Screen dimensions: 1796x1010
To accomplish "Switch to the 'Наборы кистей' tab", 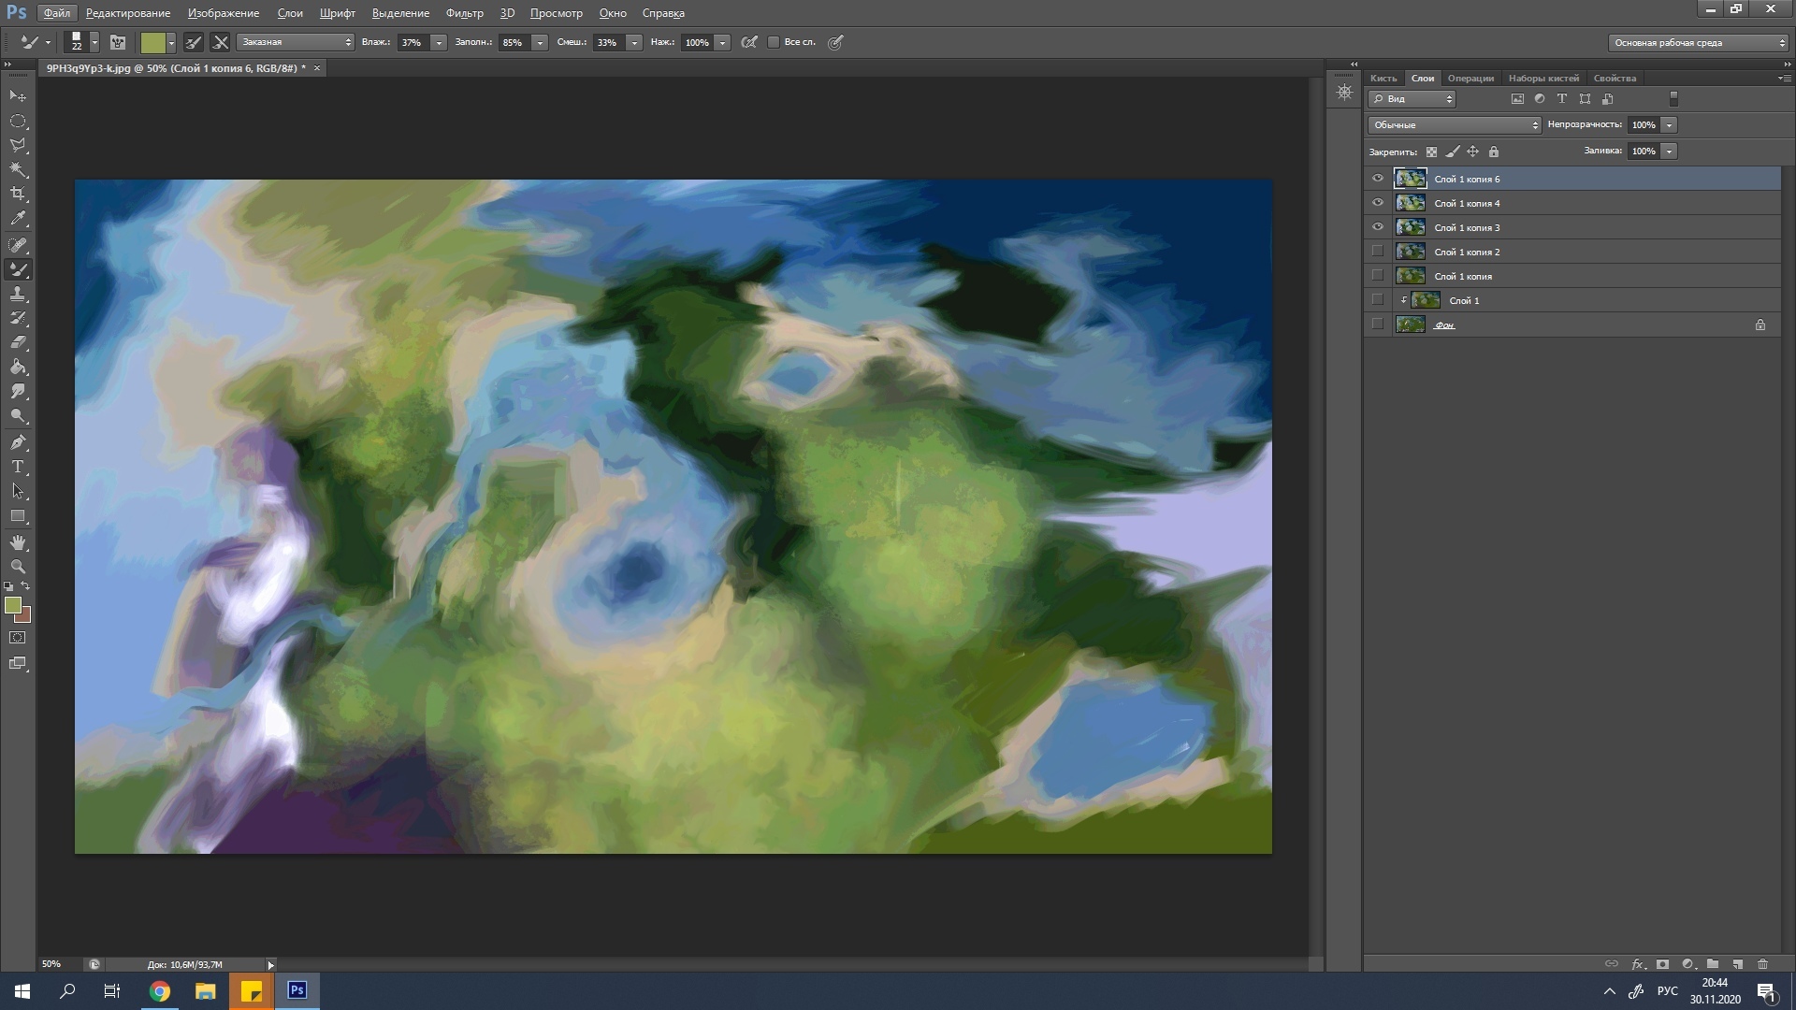I will tap(1543, 78).
